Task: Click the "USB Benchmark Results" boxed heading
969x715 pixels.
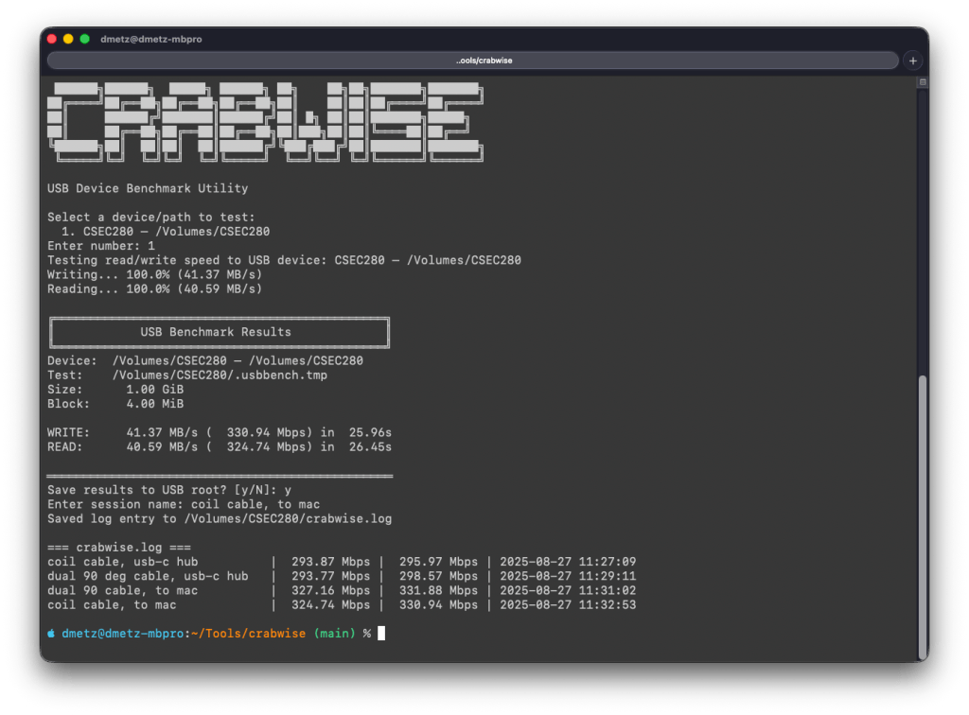Action: click(217, 332)
